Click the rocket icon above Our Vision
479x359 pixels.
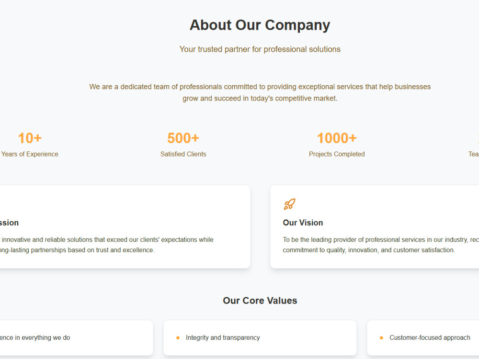pos(289,204)
